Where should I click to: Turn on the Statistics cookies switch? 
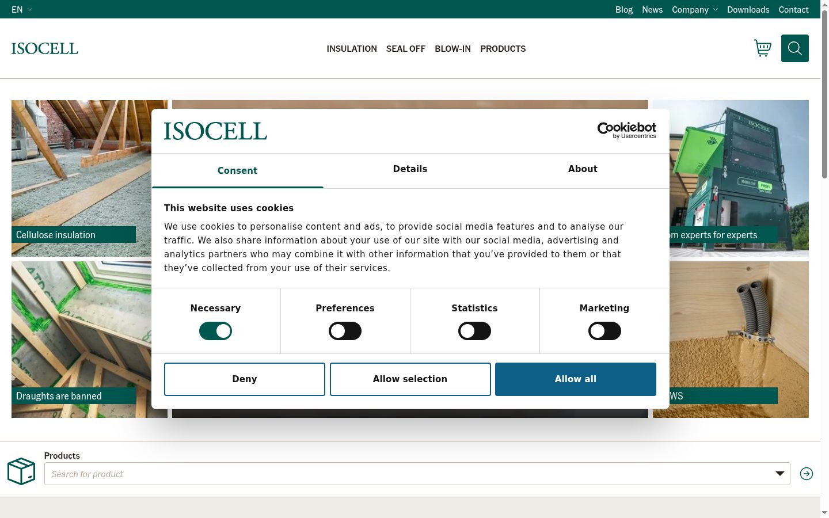(474, 331)
